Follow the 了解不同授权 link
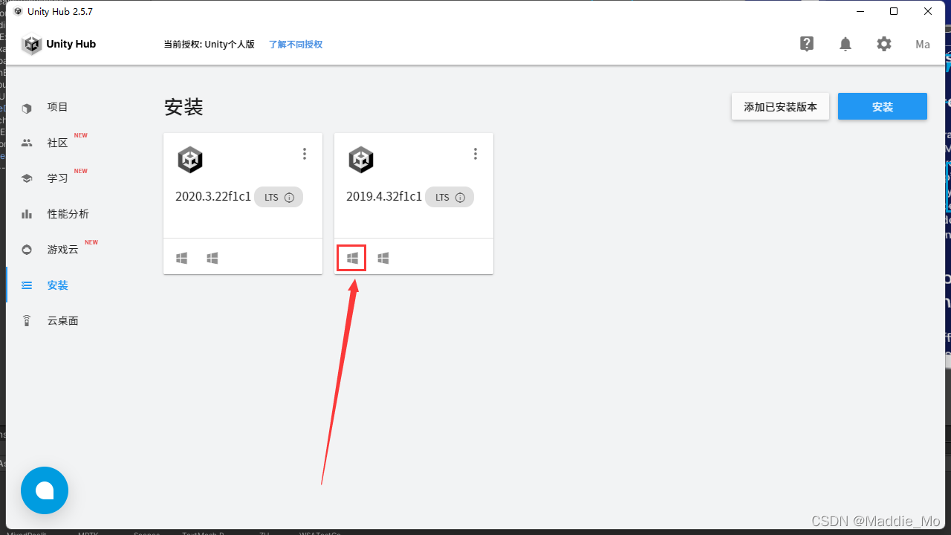Screen dimensions: 951x535 296,45
